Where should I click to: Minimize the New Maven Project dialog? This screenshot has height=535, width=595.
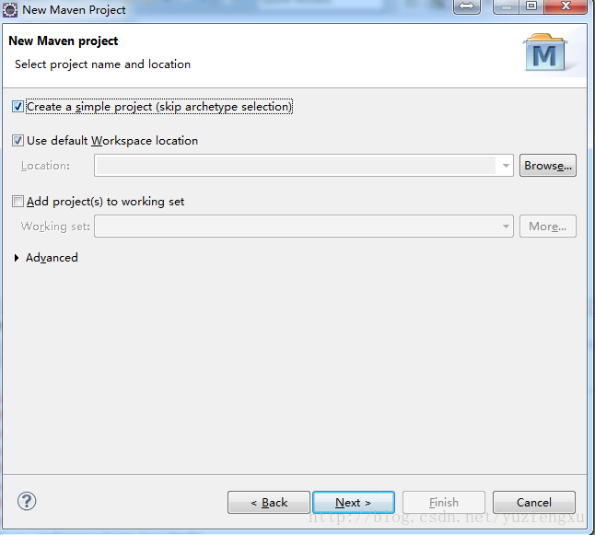[x=507, y=6]
